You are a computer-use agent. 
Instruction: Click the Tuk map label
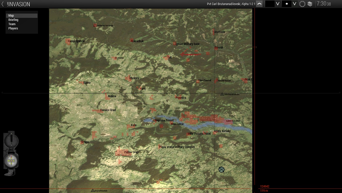[170, 57]
